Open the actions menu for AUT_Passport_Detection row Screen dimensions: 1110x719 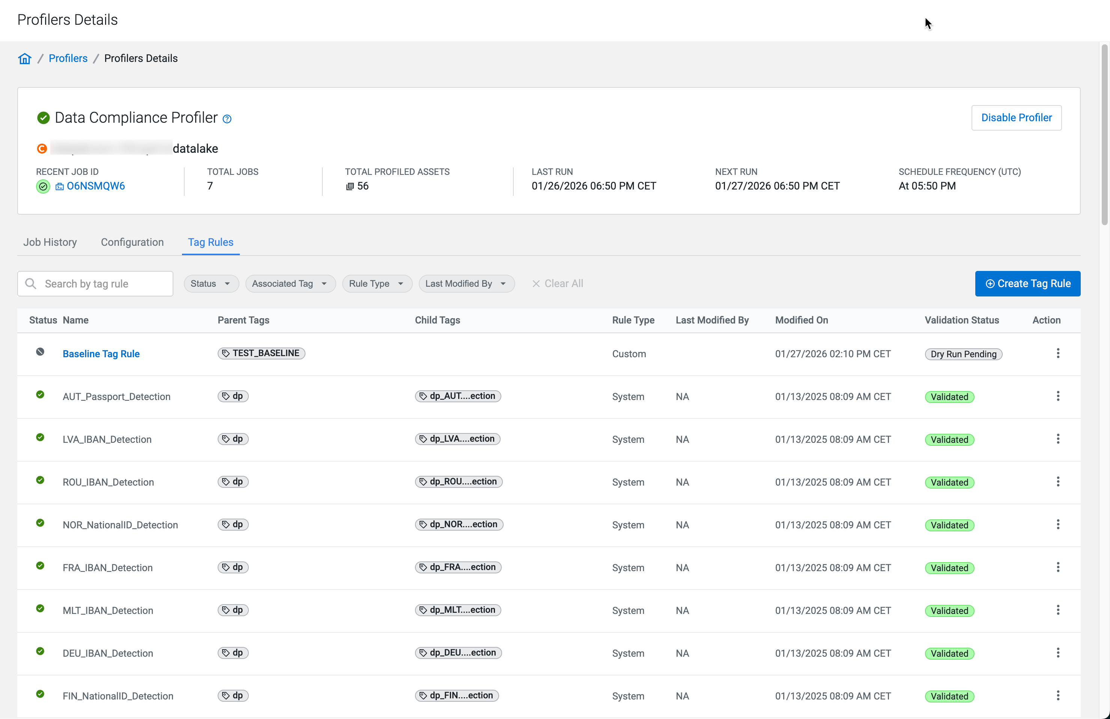[x=1057, y=396]
